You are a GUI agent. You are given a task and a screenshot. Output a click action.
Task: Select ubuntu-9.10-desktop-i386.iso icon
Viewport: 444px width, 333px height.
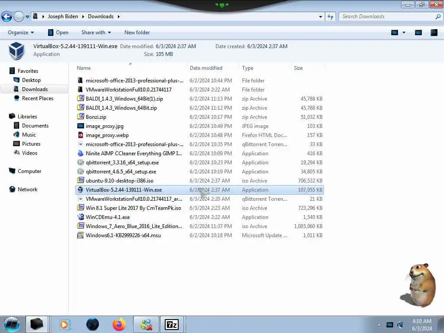click(80, 181)
